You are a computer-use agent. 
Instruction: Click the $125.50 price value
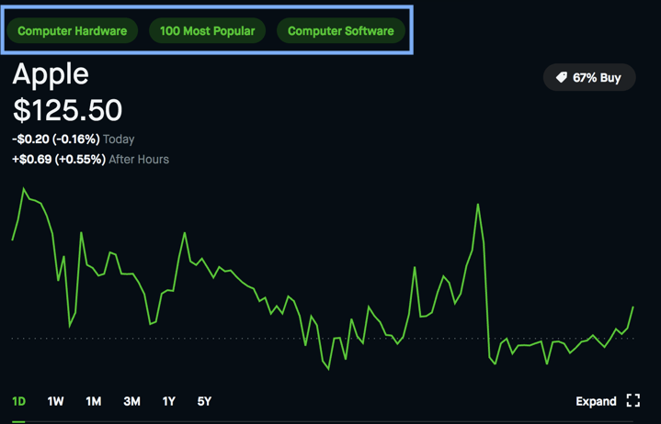[x=67, y=110]
